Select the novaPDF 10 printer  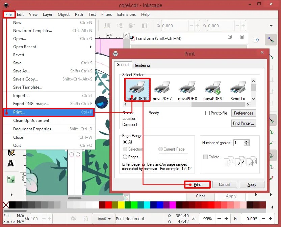coord(137,90)
